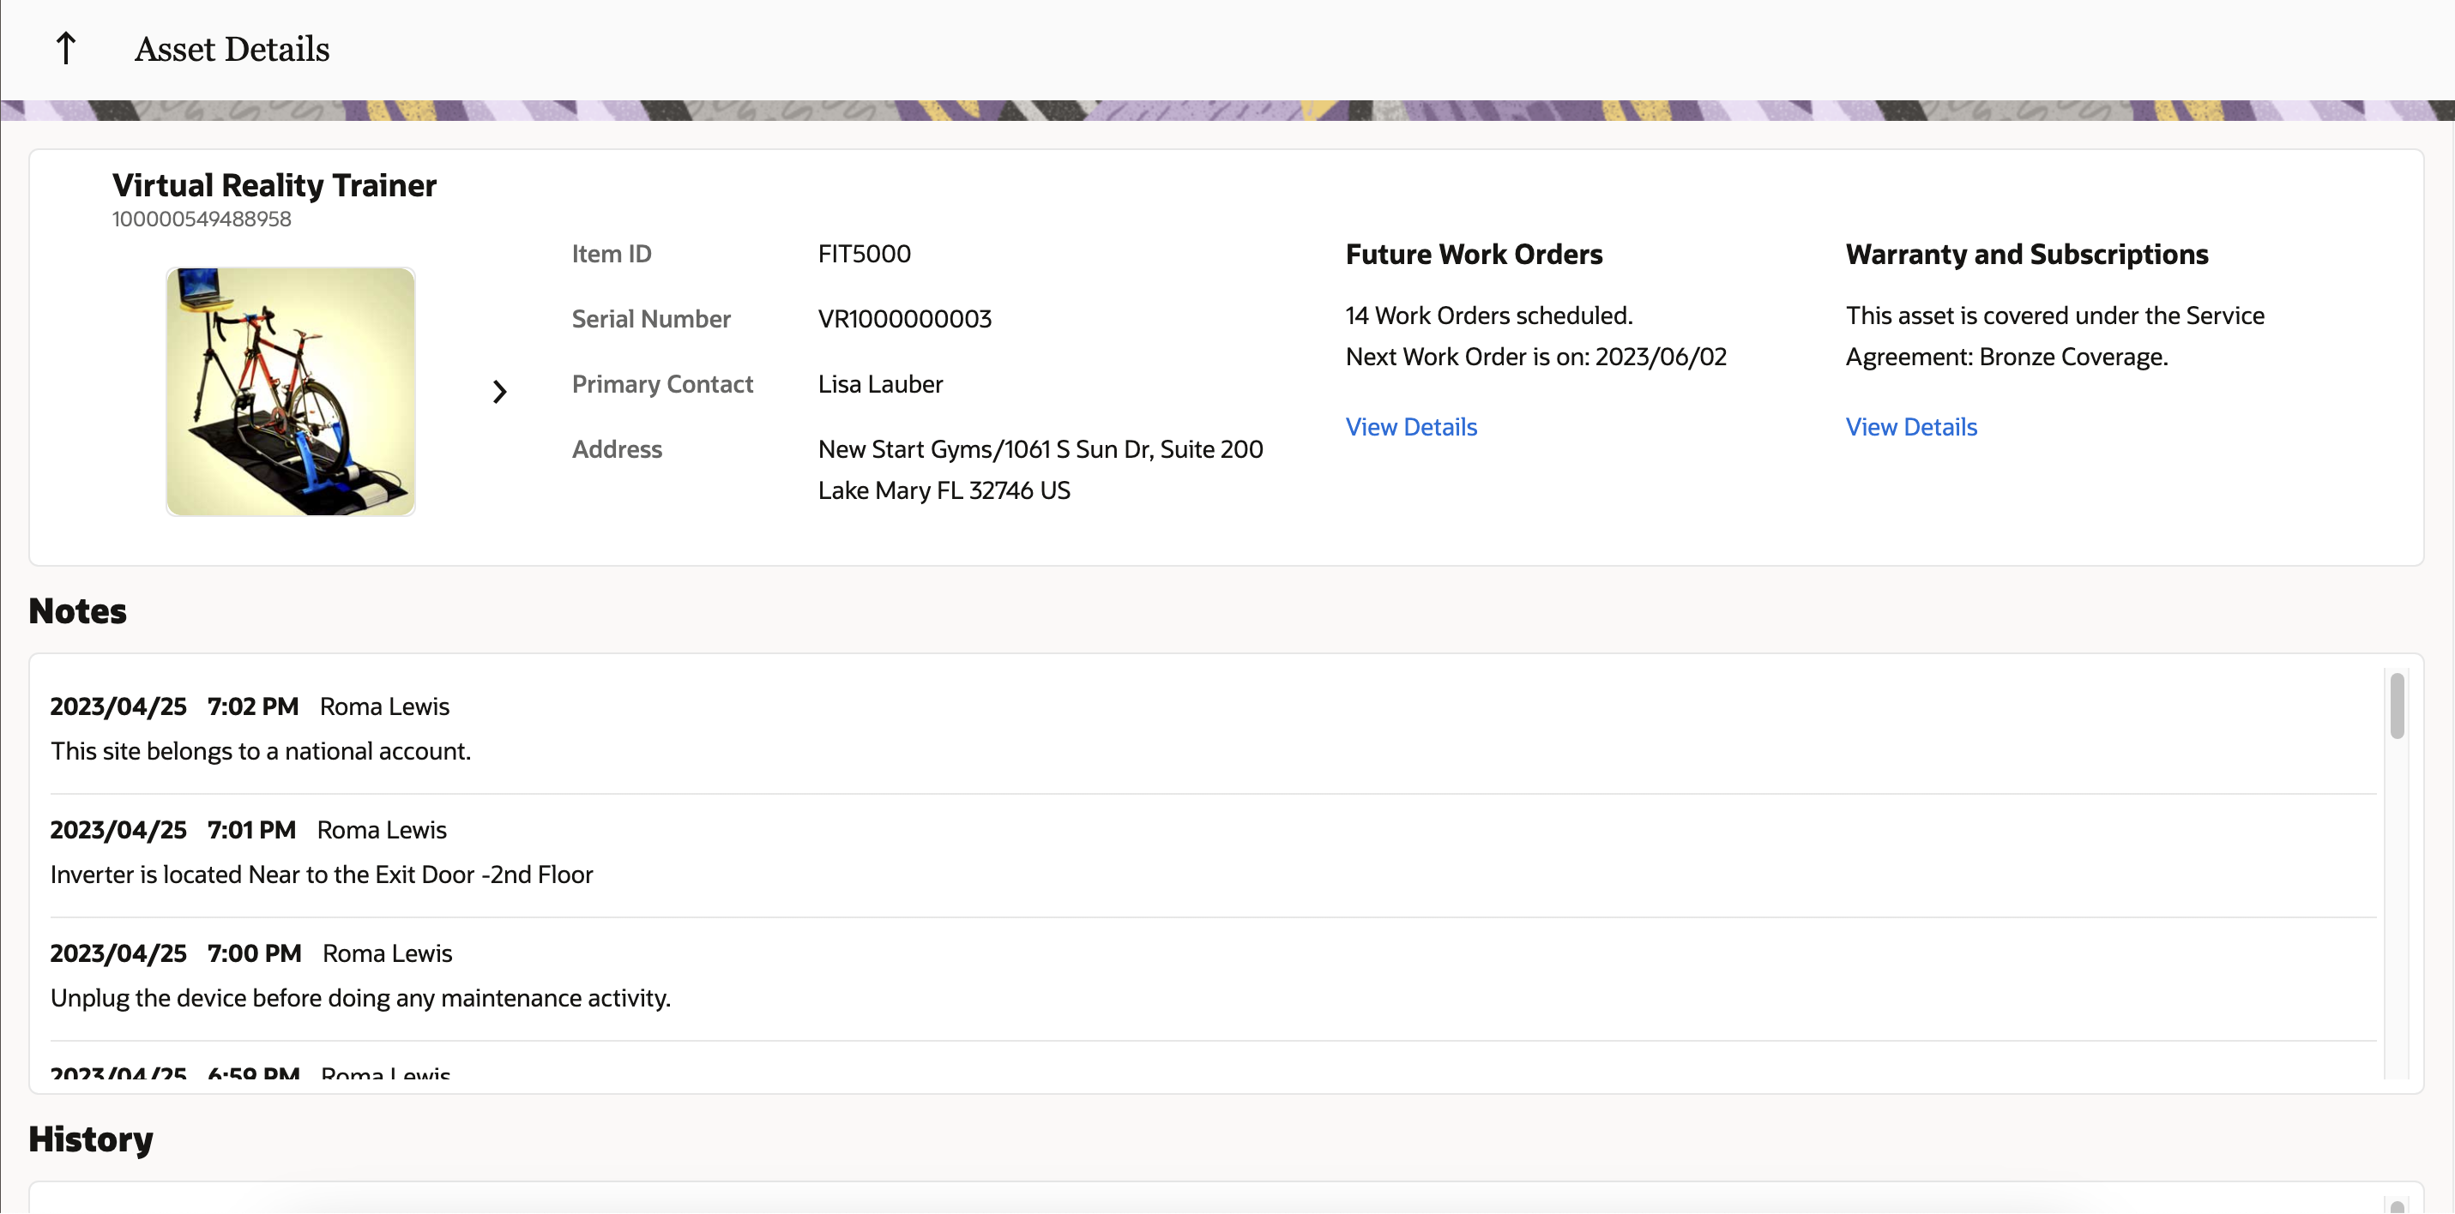Viewport: 2455px width, 1214px height.
Task: Click the Virtual Reality Trainer asset title
Action: [274, 185]
